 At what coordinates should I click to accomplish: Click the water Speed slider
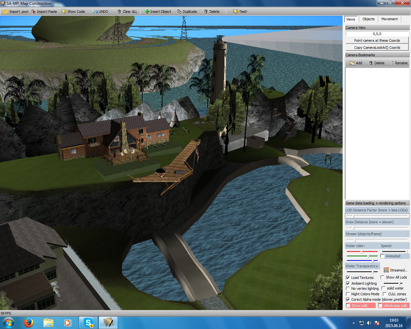coord(395,252)
